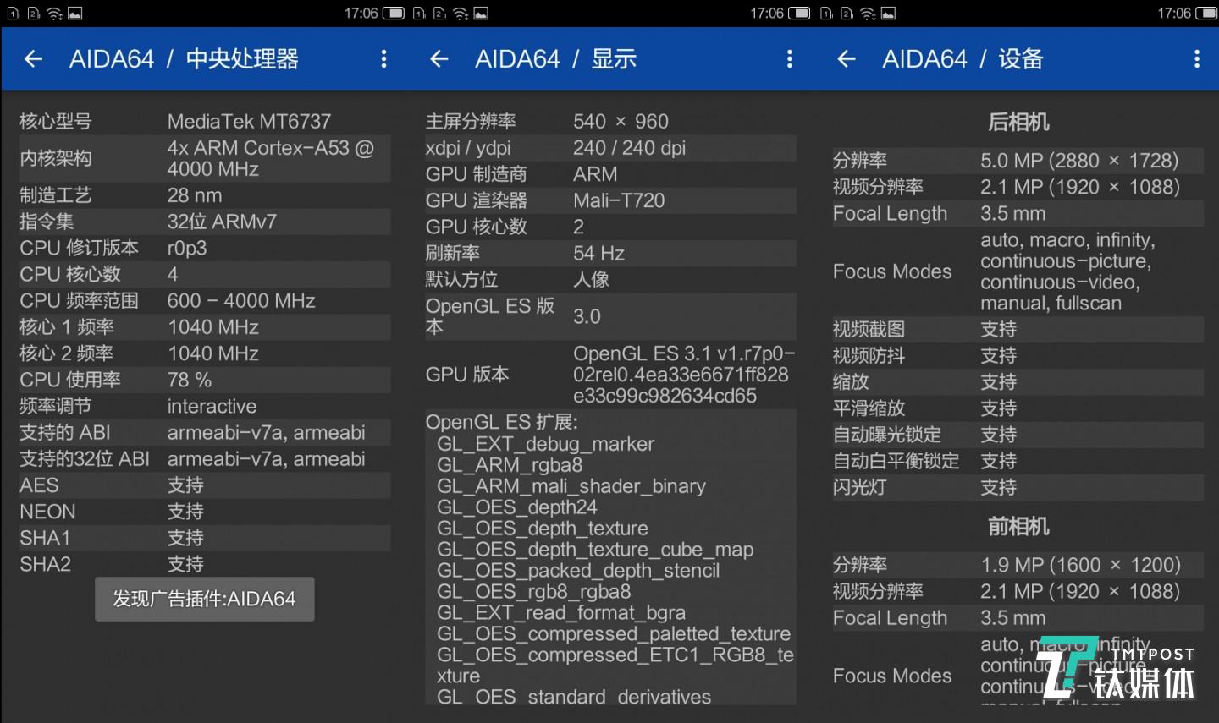Select the 刷新率 54 Hz row
This screenshot has height=723, width=1219.
(609, 253)
